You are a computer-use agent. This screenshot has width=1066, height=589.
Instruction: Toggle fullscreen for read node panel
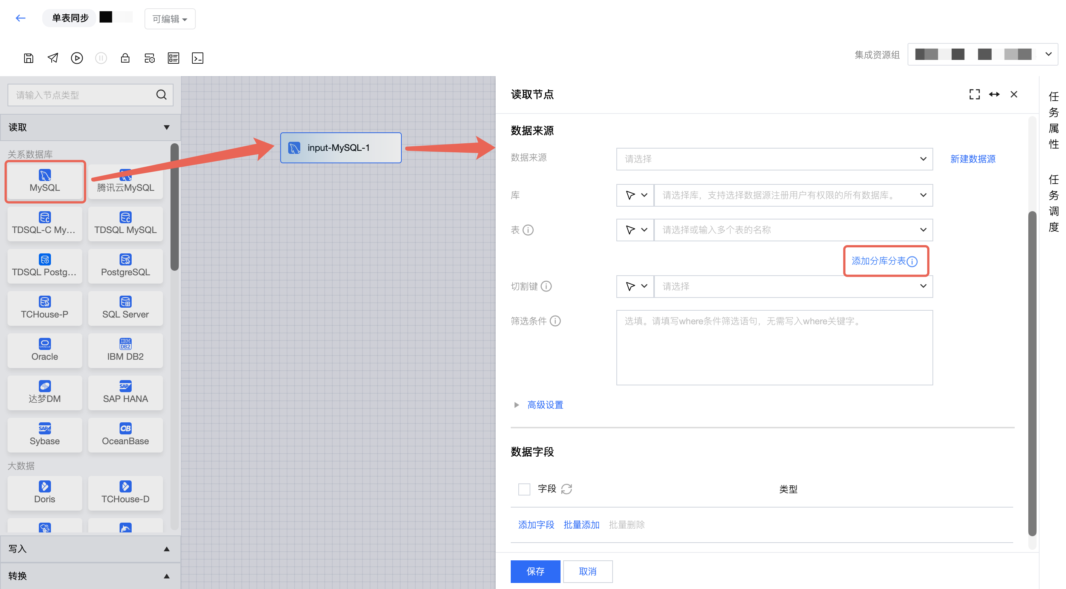[x=974, y=95]
